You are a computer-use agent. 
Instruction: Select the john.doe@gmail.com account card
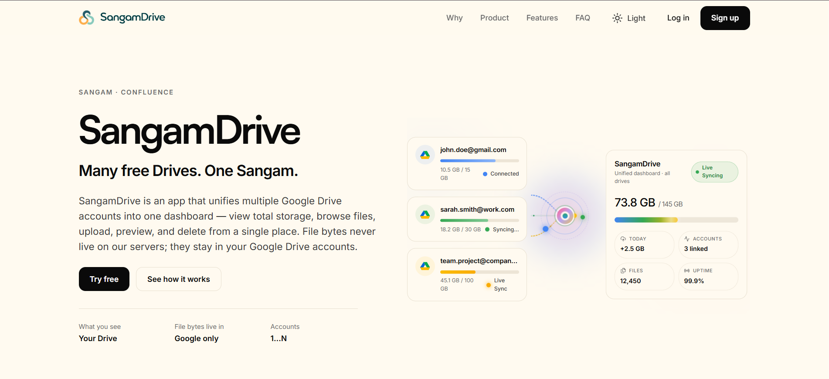pos(467,163)
